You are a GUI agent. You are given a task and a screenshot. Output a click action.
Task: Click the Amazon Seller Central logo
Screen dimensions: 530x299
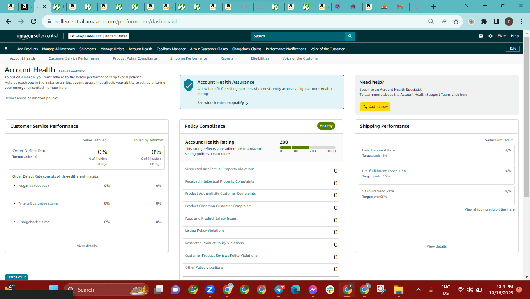pyautogui.click(x=37, y=36)
